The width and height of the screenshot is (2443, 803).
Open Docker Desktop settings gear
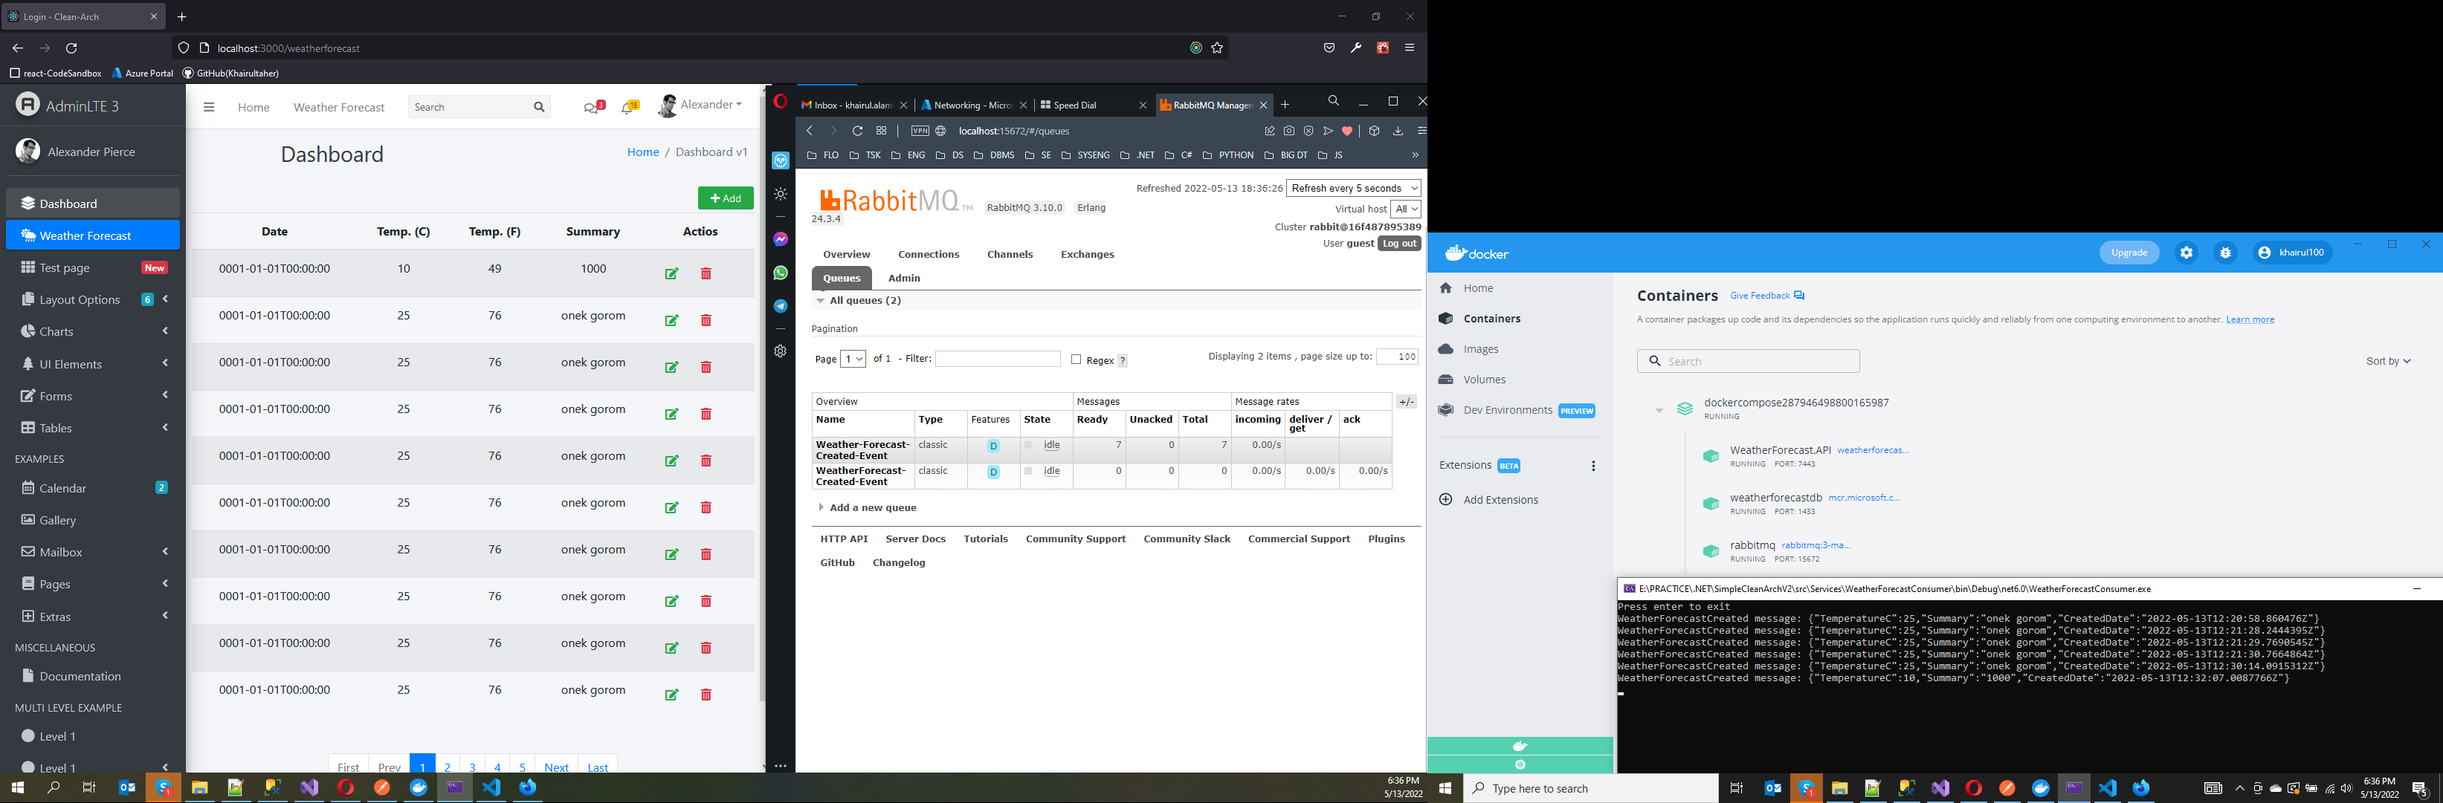pos(2186,252)
